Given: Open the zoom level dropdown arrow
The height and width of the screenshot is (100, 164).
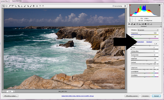Looking at the screenshot, I should 14,92.
